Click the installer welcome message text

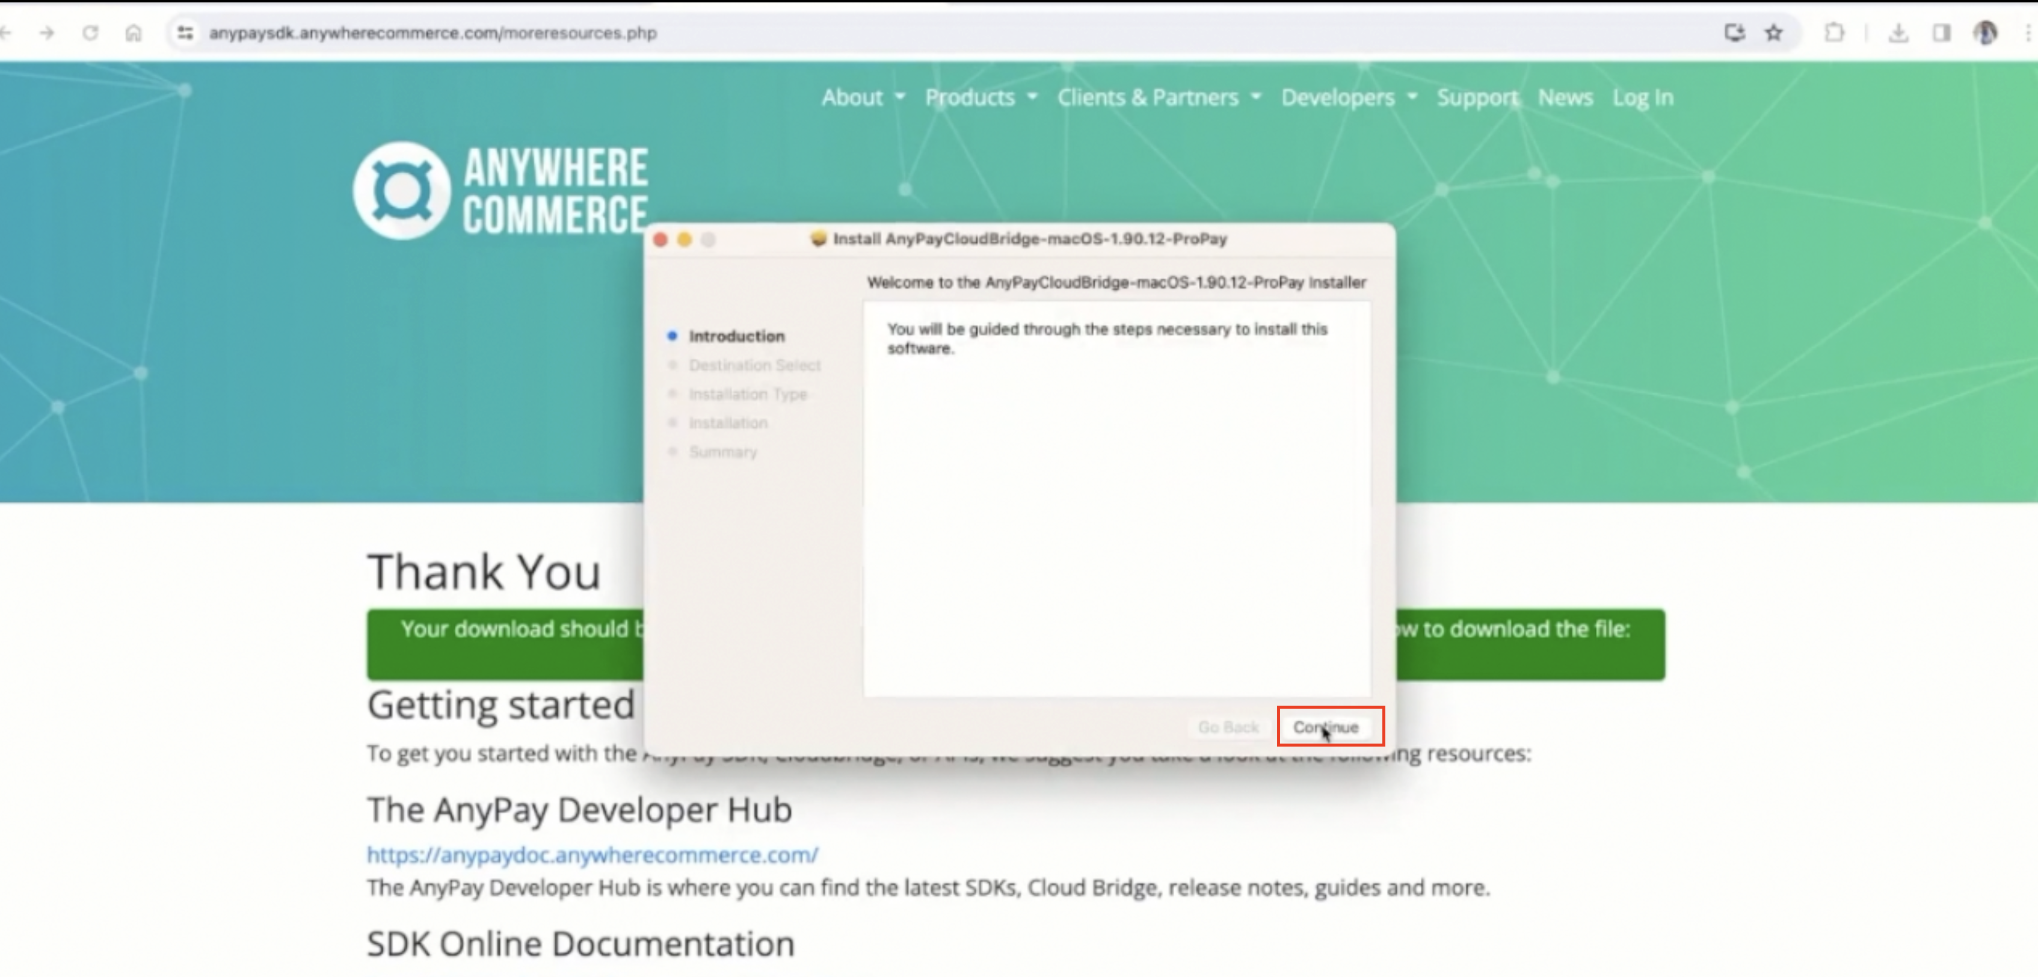tap(1107, 339)
